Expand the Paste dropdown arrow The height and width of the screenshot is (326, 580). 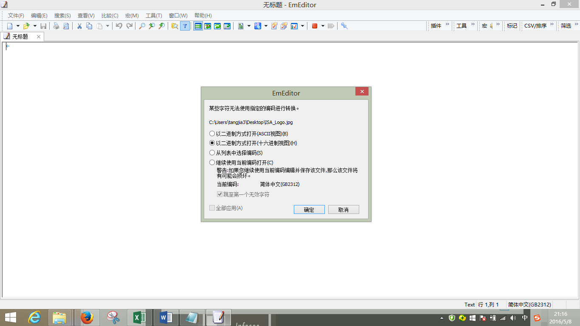pyautogui.click(x=107, y=26)
